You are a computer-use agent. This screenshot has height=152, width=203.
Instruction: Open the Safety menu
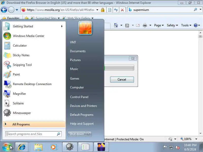click(x=172, y=25)
